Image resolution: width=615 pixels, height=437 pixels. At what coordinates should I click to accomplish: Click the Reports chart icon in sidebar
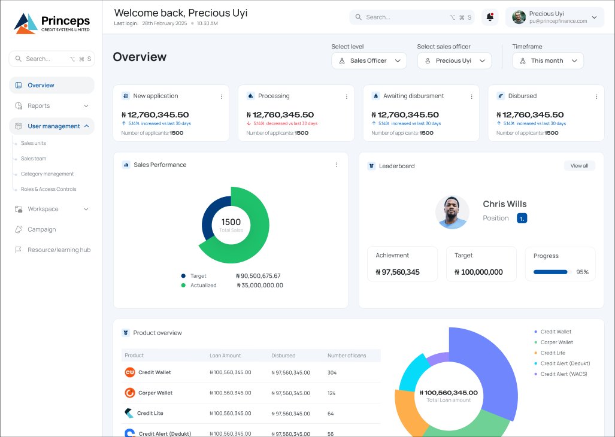[x=19, y=106]
